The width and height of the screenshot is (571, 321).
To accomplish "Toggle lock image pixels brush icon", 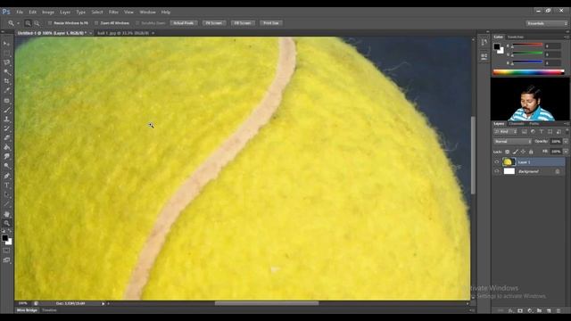I will [x=515, y=152].
